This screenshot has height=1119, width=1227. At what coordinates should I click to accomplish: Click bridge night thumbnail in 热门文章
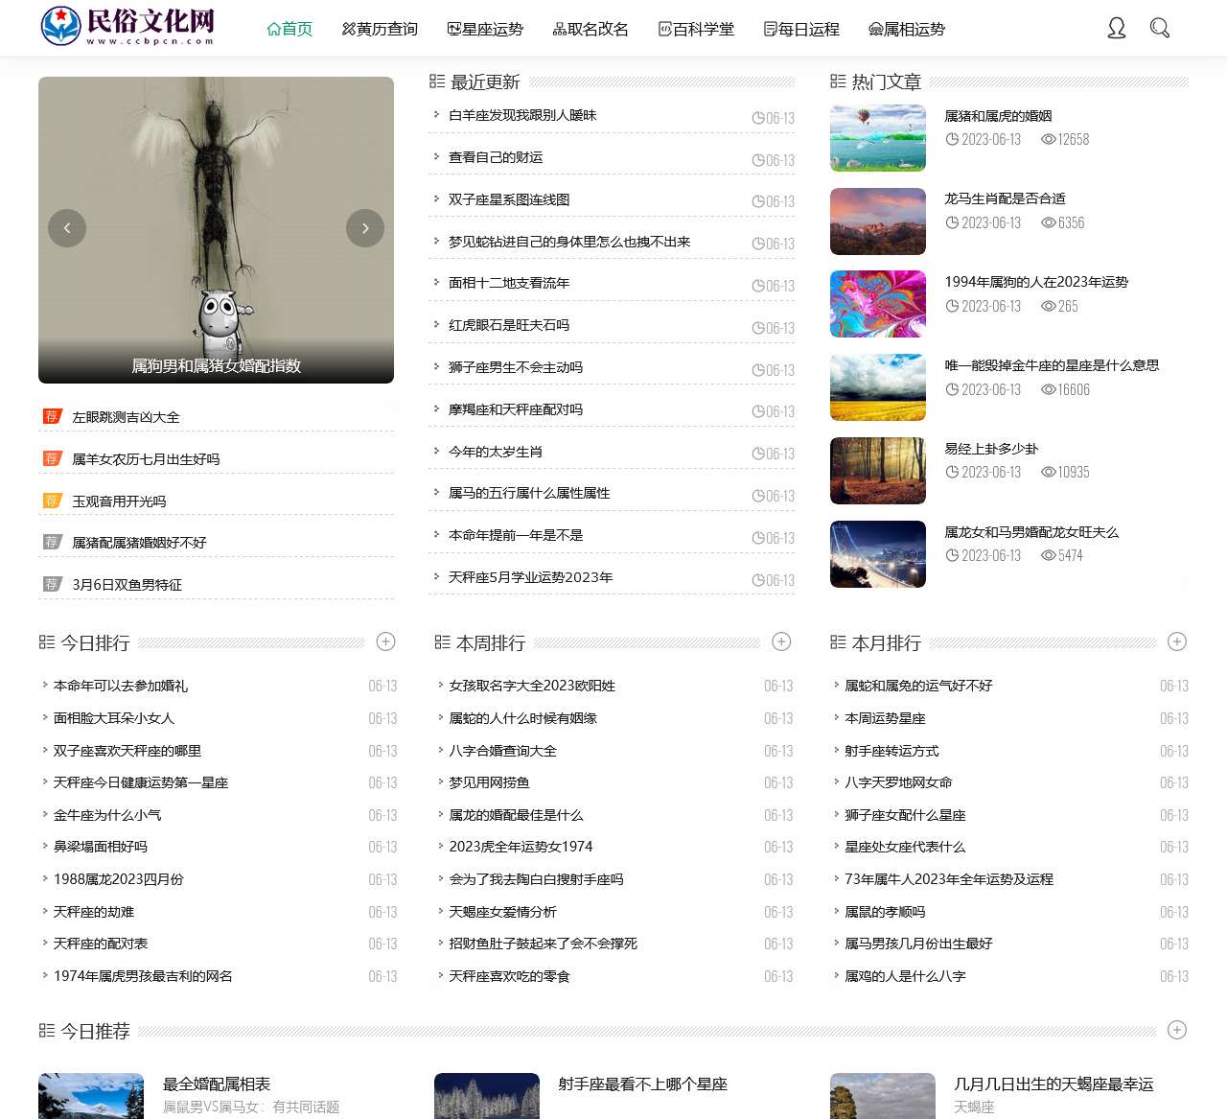coord(878,554)
